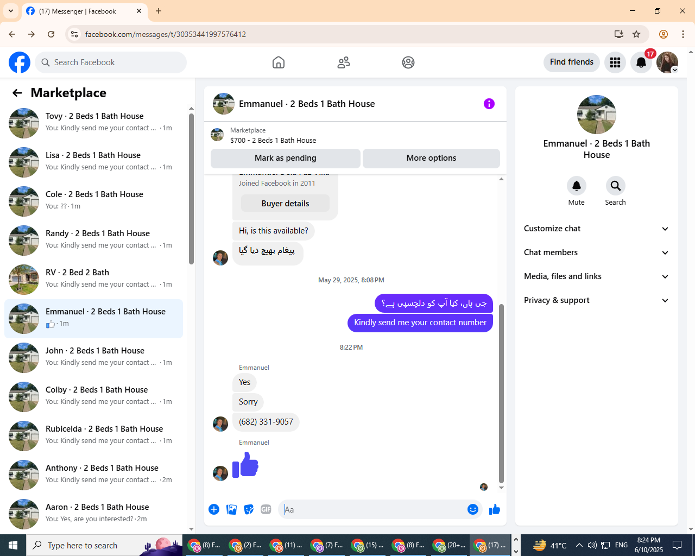The image size is (695, 556).
Task: Expand Chat members section
Action: [596, 252]
